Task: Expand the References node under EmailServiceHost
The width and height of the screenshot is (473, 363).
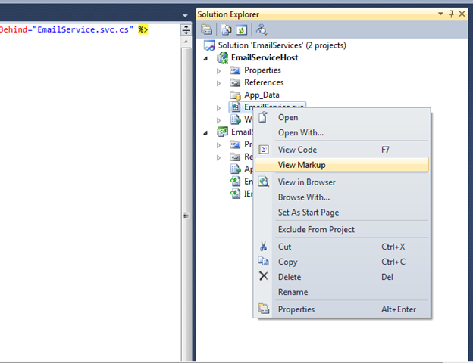Action: click(219, 83)
